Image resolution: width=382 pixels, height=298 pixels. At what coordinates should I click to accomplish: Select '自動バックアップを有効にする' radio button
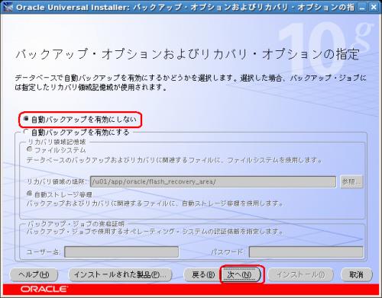pos(26,132)
